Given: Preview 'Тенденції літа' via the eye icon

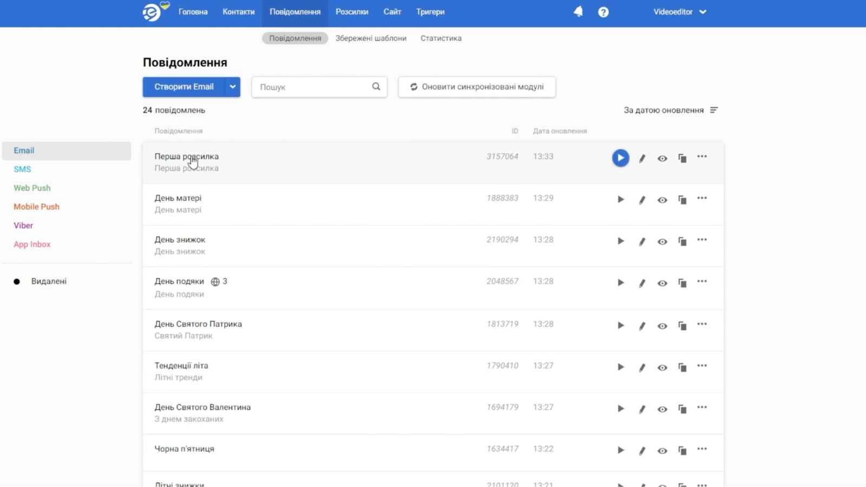Looking at the screenshot, I should click(x=662, y=368).
